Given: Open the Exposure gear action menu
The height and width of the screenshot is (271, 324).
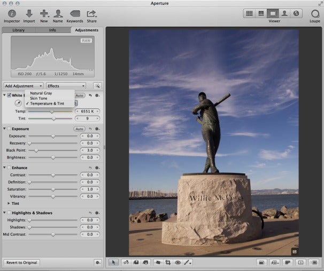Looking at the screenshot, I should click(x=97, y=129).
